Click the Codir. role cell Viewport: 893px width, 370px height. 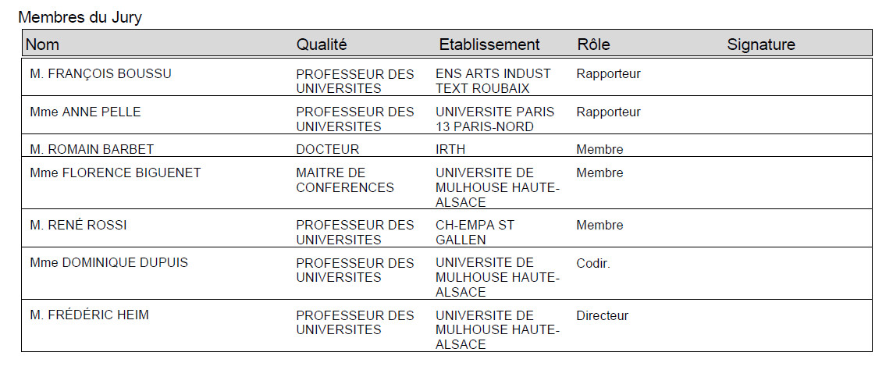(x=593, y=264)
